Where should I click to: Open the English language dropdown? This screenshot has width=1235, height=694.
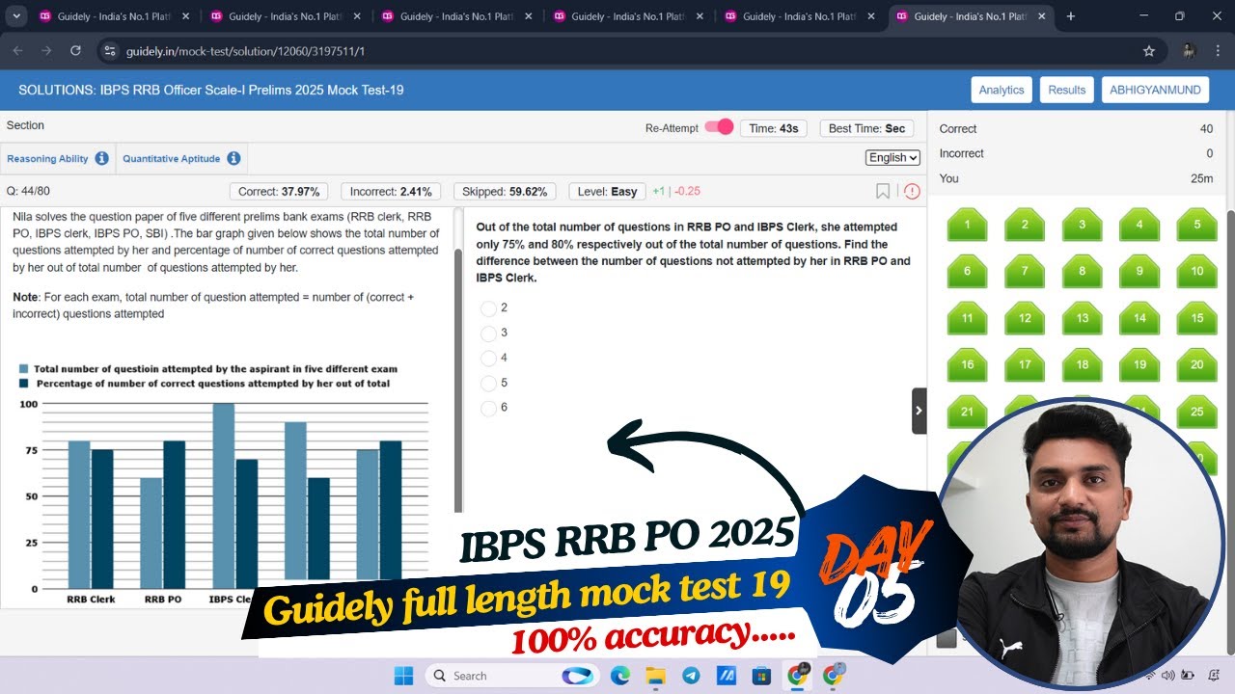point(892,157)
